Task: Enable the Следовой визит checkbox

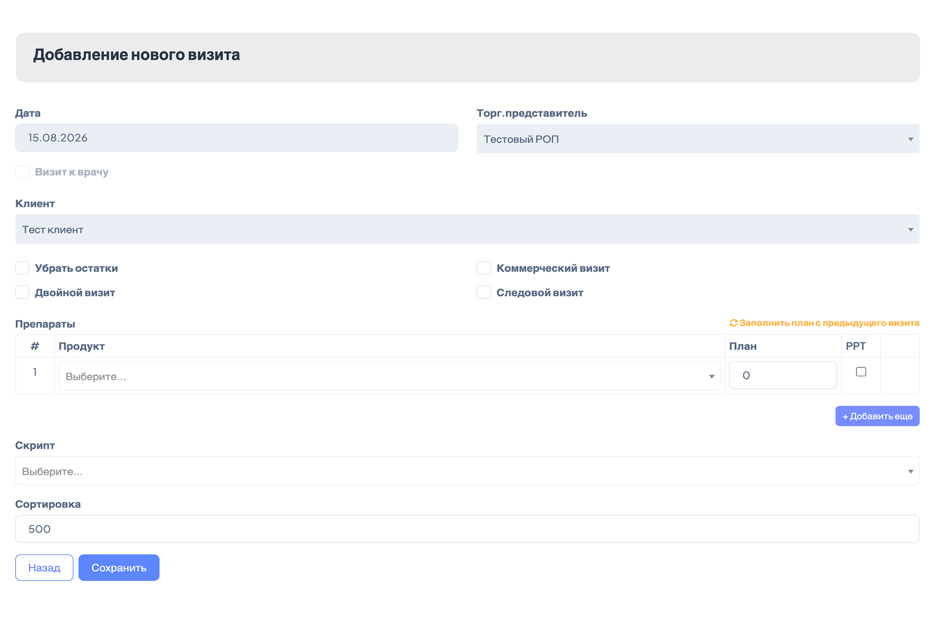Action: pos(484,292)
